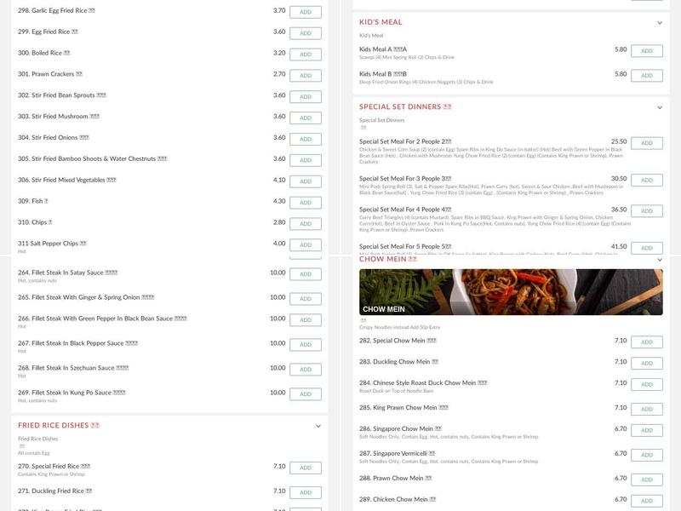Collapse the Kid's Meal section
681x511 pixels.
659,23
